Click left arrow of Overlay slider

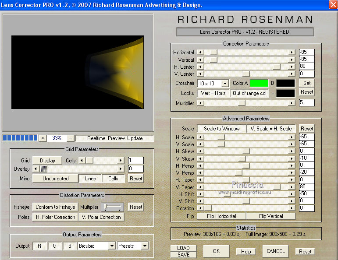click(x=36, y=169)
